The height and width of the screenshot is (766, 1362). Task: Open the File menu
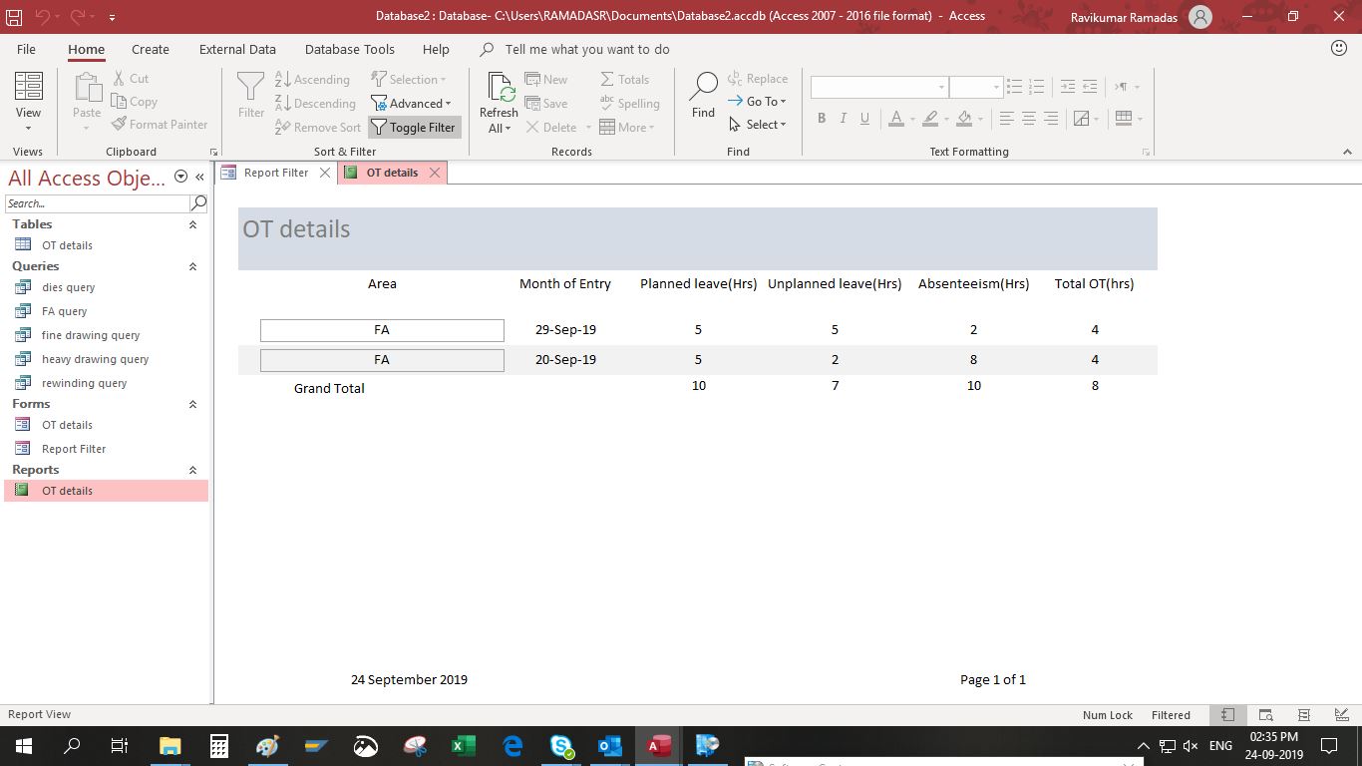26,49
